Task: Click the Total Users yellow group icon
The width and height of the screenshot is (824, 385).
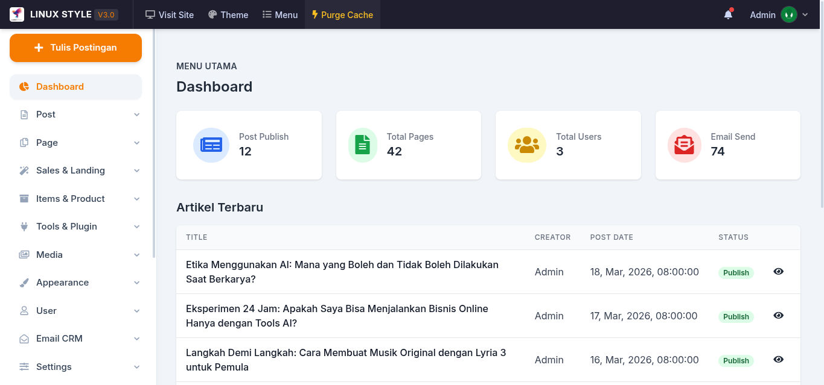Action: click(x=527, y=145)
